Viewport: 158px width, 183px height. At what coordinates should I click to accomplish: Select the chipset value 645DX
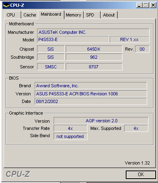tap(94, 49)
